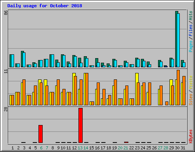Click the orange Visits bar for day 31

coord(184,90)
